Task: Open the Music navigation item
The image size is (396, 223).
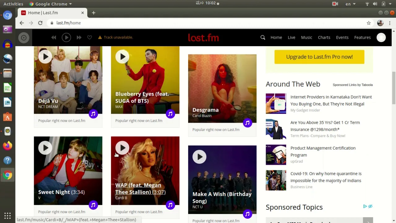Action: (307, 37)
